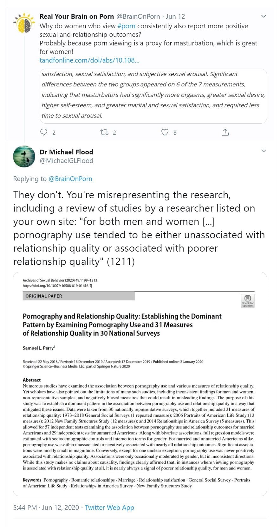Image resolution: width=280 pixels, height=527 pixels.
Task: Open @BrainOnPorn in Replying to line
Action: (70, 179)
